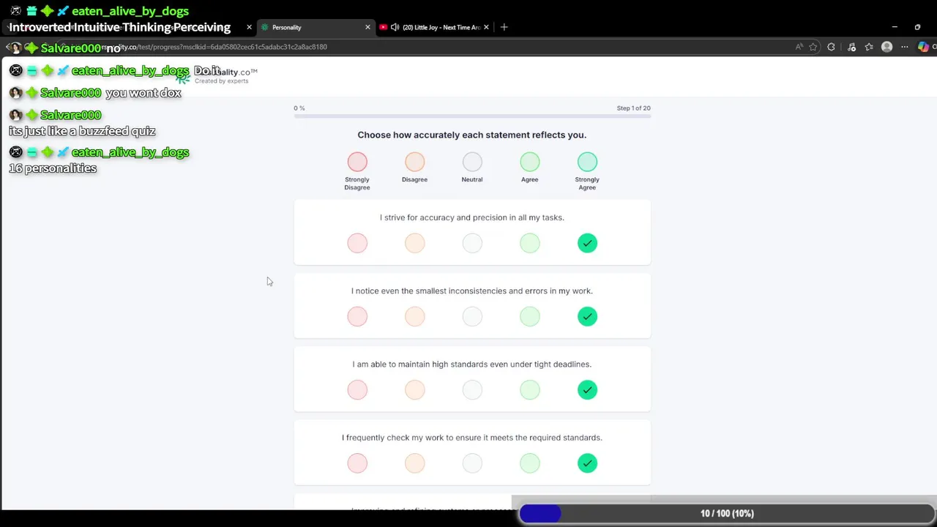Select Disagree for smallest inconsistencies statement
The image size is (937, 527).
[414, 316]
